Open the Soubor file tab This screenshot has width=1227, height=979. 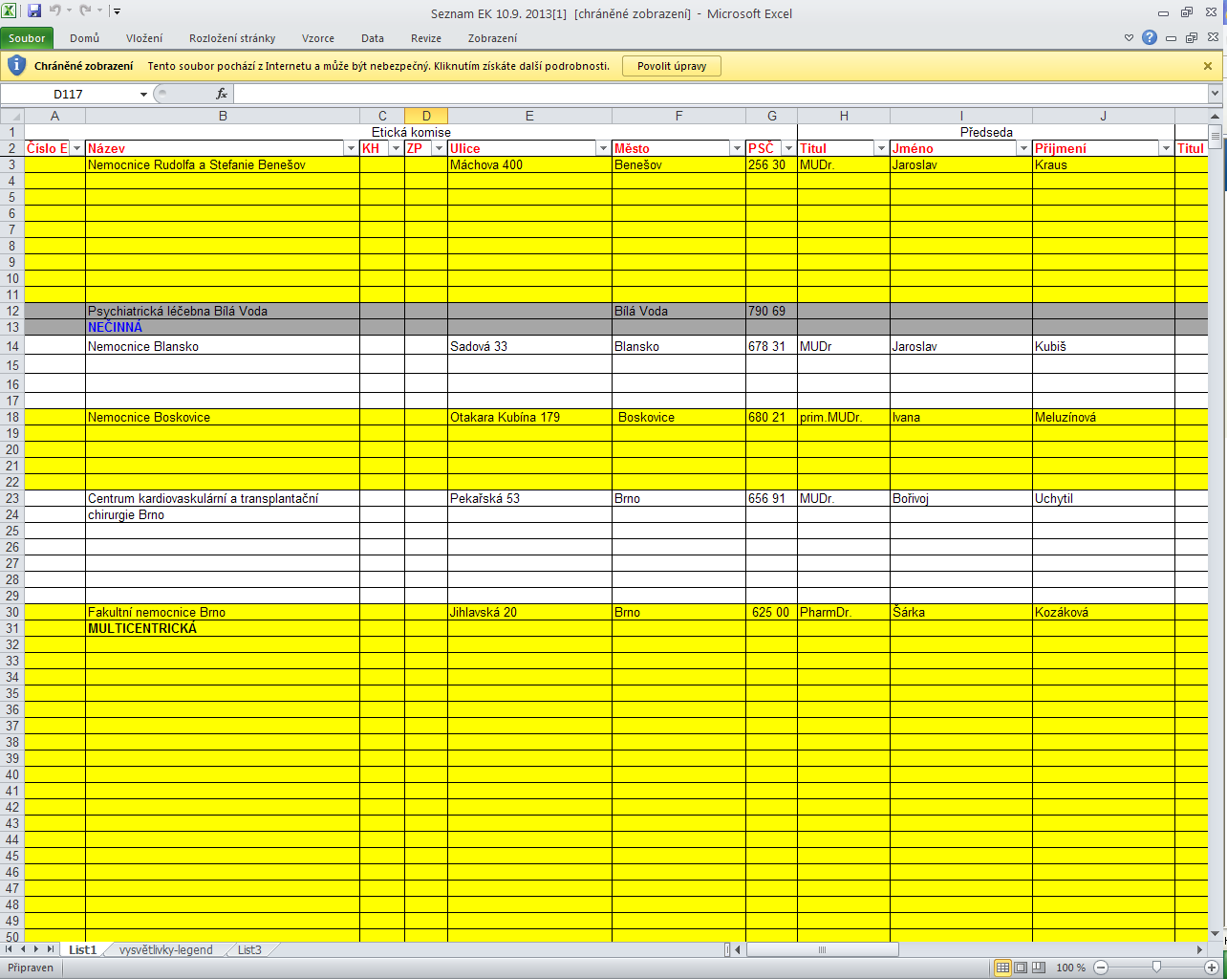27,38
